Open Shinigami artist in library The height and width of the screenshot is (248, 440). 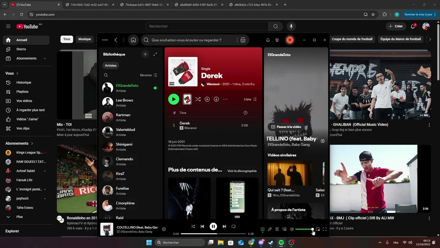130,147
